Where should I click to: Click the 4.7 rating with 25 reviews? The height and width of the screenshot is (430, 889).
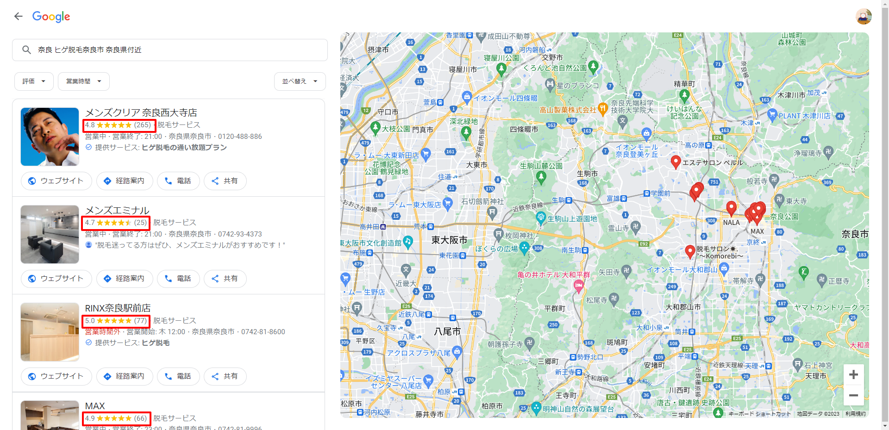116,223
